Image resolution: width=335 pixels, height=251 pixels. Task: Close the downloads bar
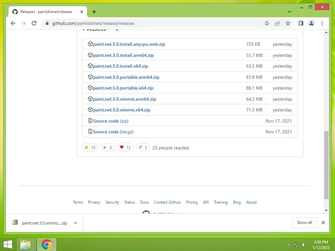point(323,223)
